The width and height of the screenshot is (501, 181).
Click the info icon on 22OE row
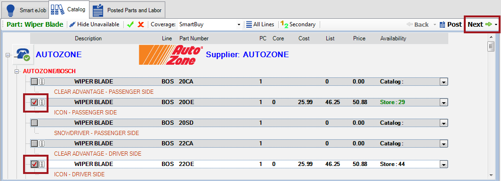coord(42,164)
